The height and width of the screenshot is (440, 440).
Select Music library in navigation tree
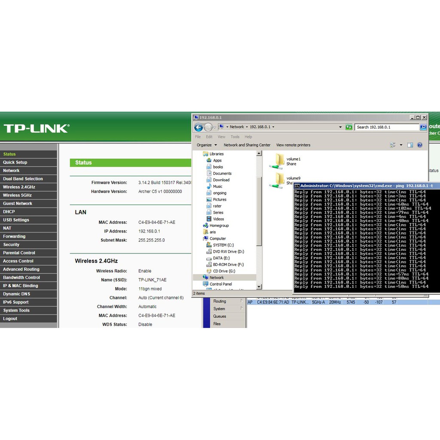point(214,186)
